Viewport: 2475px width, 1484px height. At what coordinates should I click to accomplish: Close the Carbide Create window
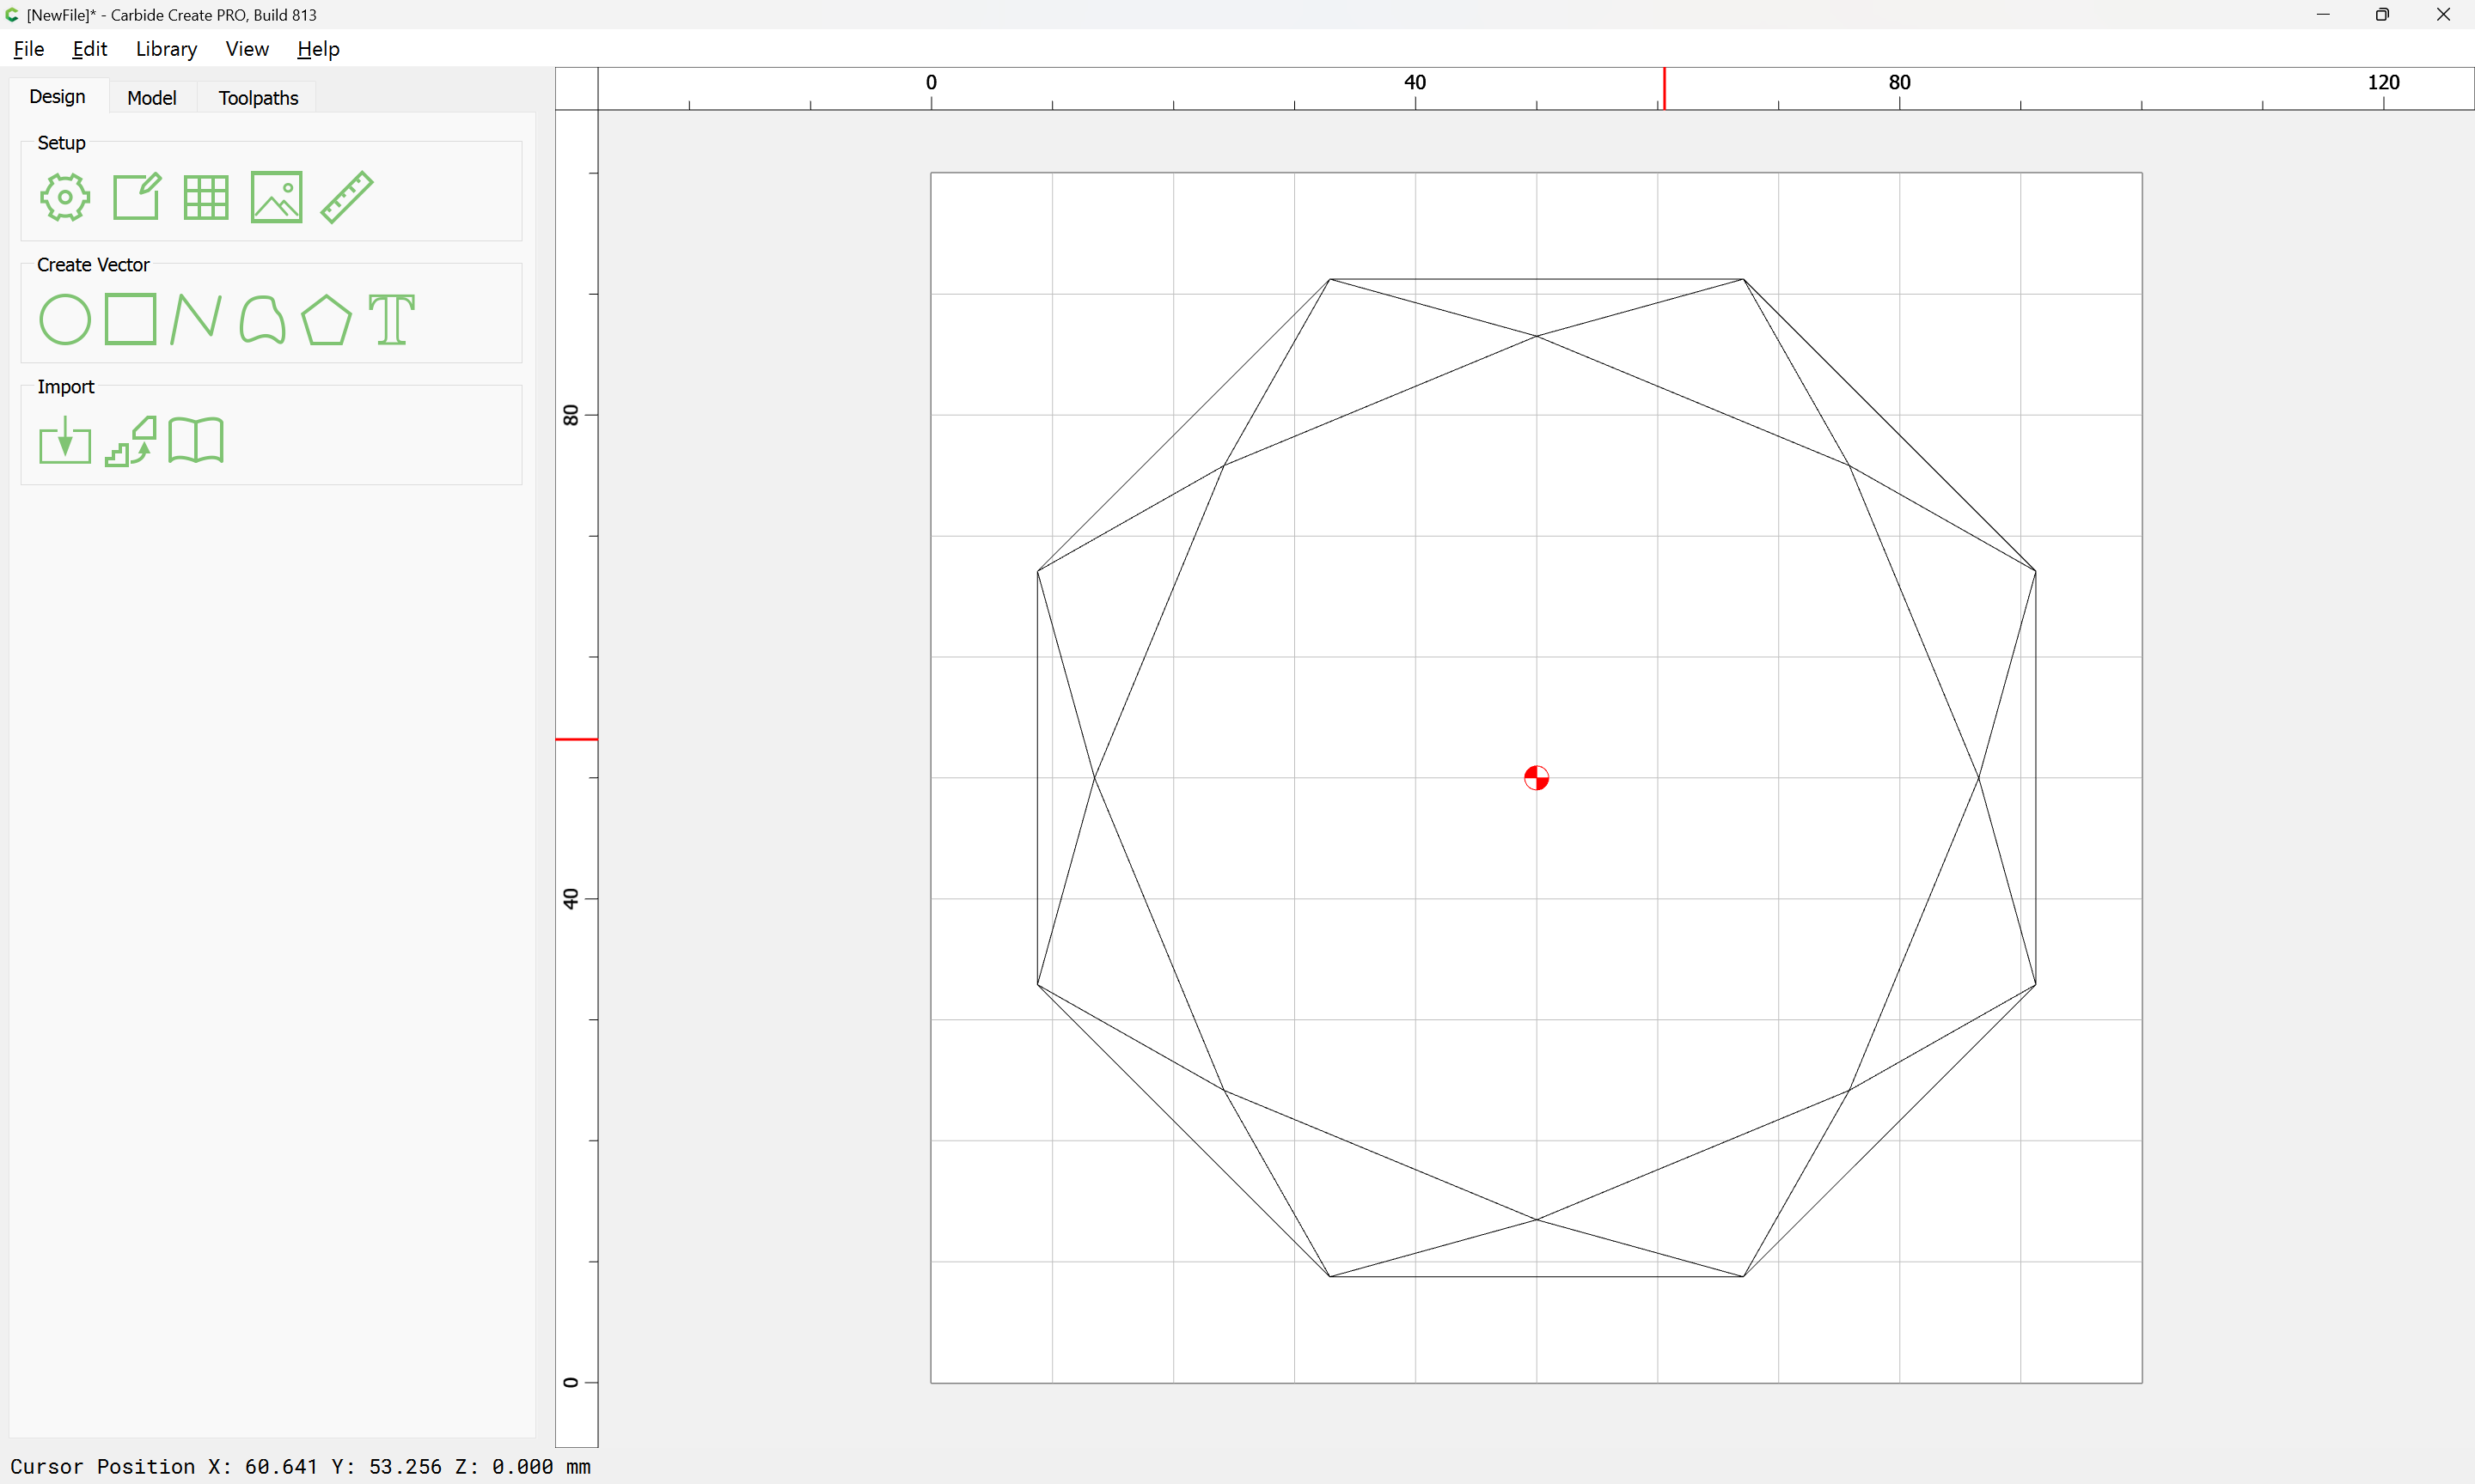2443,15
